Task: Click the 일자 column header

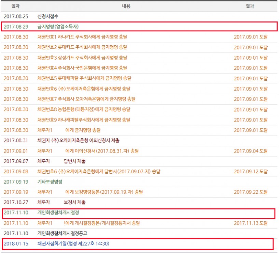Action: click(x=15, y=6)
